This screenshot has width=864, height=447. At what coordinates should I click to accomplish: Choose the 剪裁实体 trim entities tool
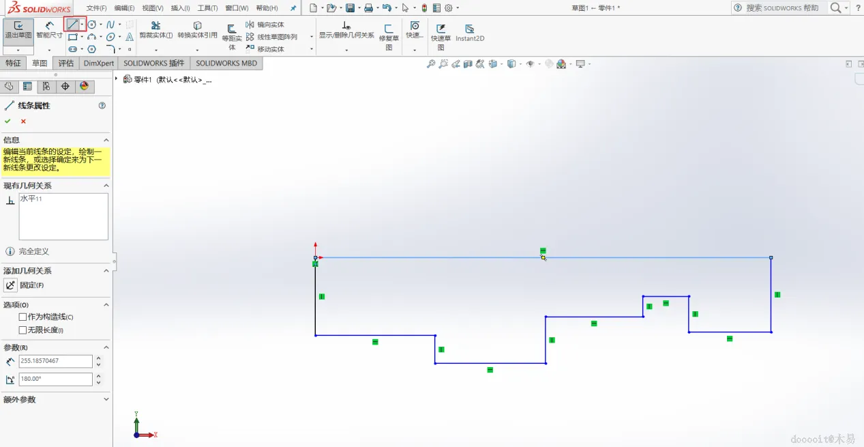coord(155,29)
